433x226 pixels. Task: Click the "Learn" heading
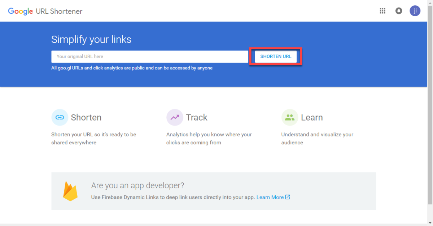pyautogui.click(x=312, y=117)
